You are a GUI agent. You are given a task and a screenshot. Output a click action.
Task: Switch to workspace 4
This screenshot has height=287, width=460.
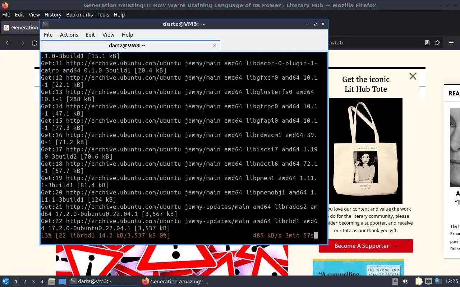point(42,282)
